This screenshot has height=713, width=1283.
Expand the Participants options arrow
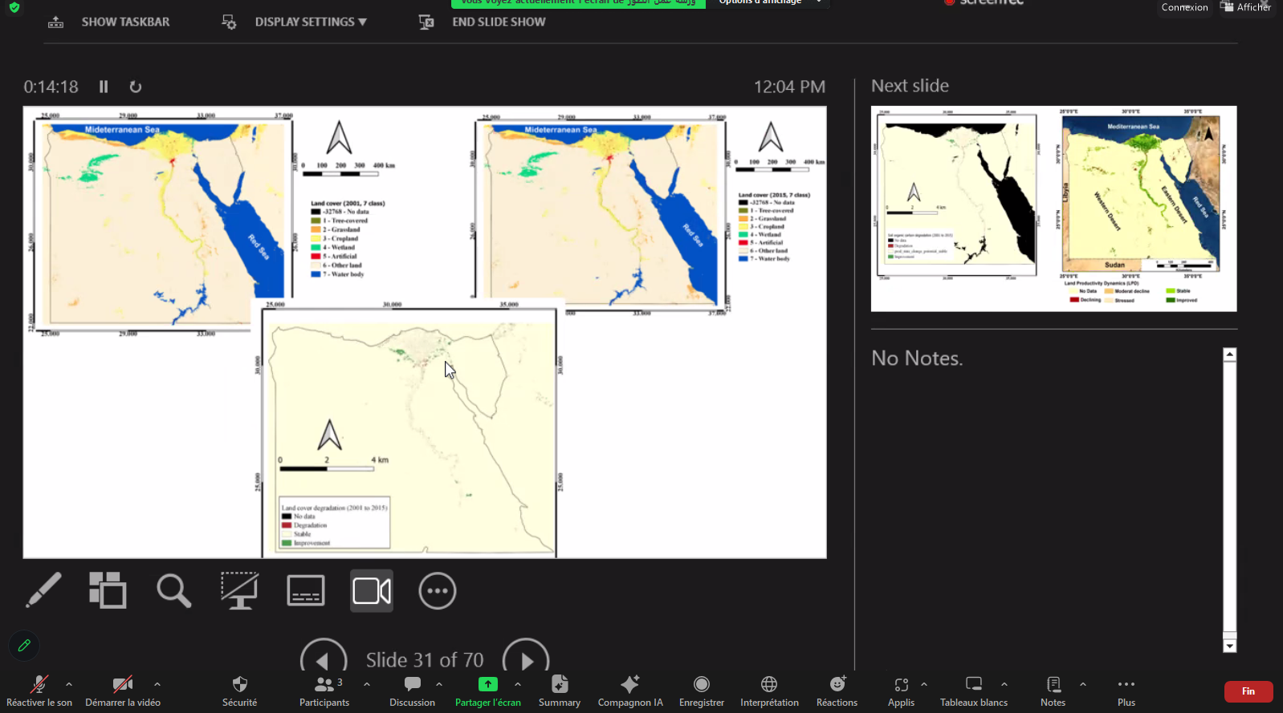[367, 684]
